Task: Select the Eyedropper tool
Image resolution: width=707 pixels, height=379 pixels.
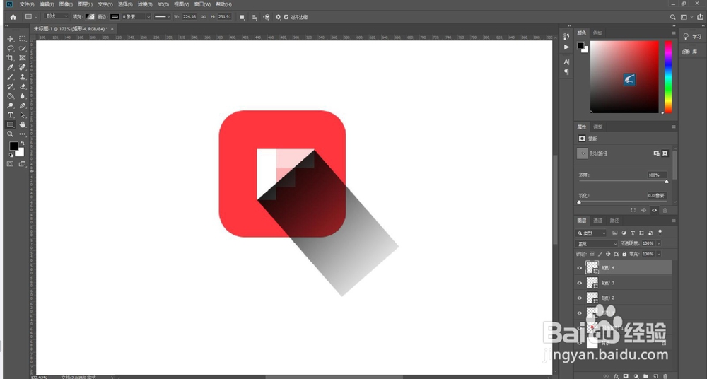Action: click(x=10, y=68)
